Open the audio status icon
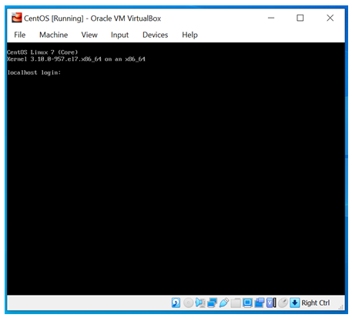This screenshot has height=318, width=352. (200, 303)
